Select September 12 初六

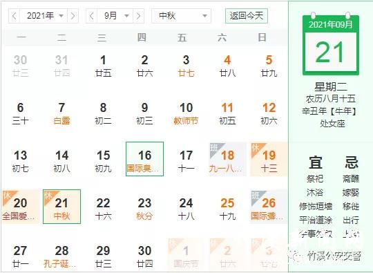click(269, 114)
